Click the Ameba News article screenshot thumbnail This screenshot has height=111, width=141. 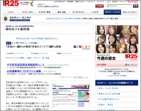[x=71, y=95]
